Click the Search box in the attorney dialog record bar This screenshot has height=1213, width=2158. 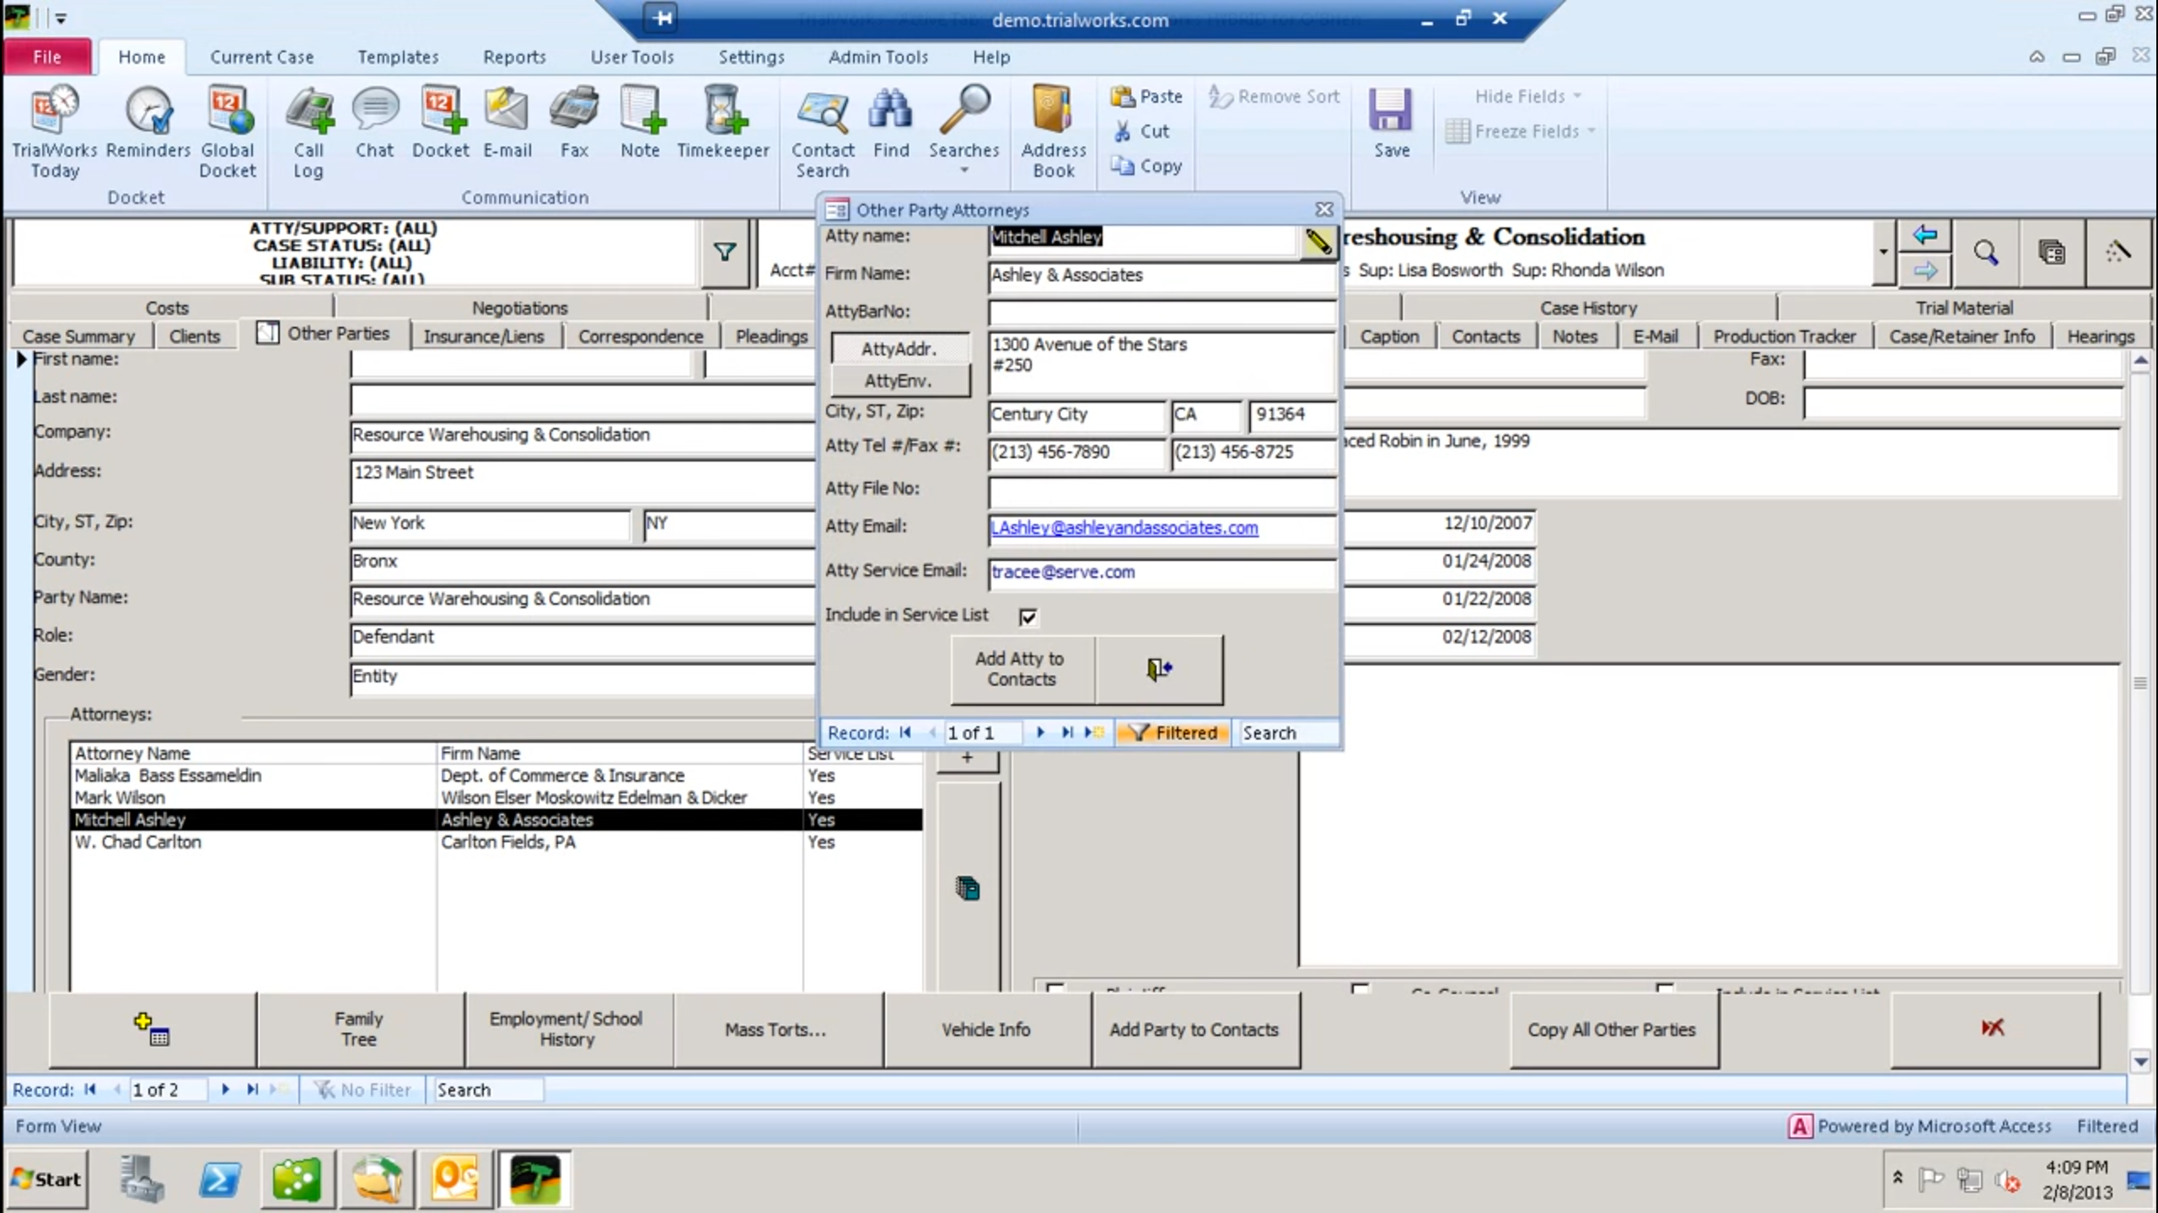point(1286,733)
